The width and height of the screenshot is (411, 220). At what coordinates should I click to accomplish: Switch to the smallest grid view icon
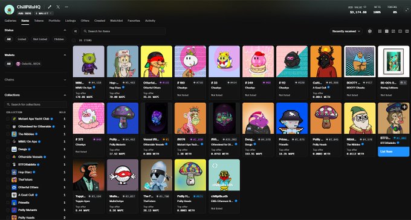pyautogui.click(x=380, y=31)
